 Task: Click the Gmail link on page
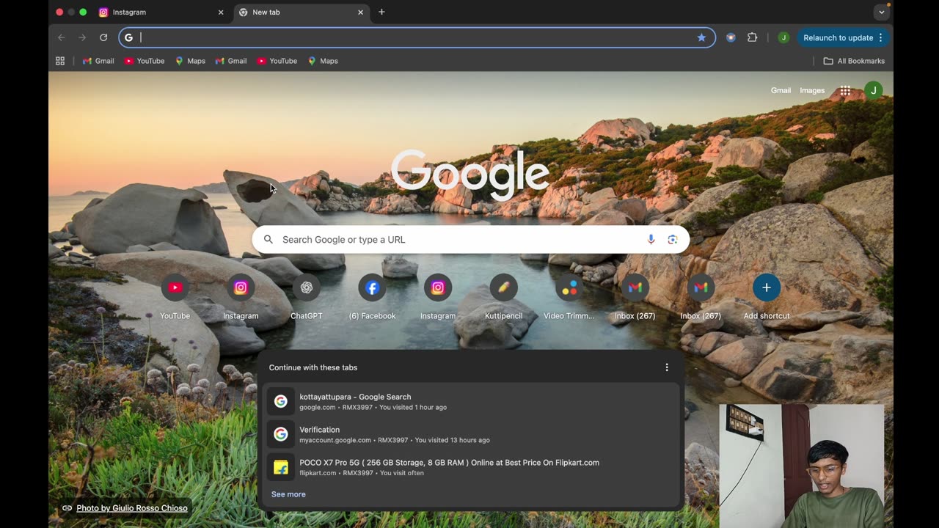pos(781,90)
